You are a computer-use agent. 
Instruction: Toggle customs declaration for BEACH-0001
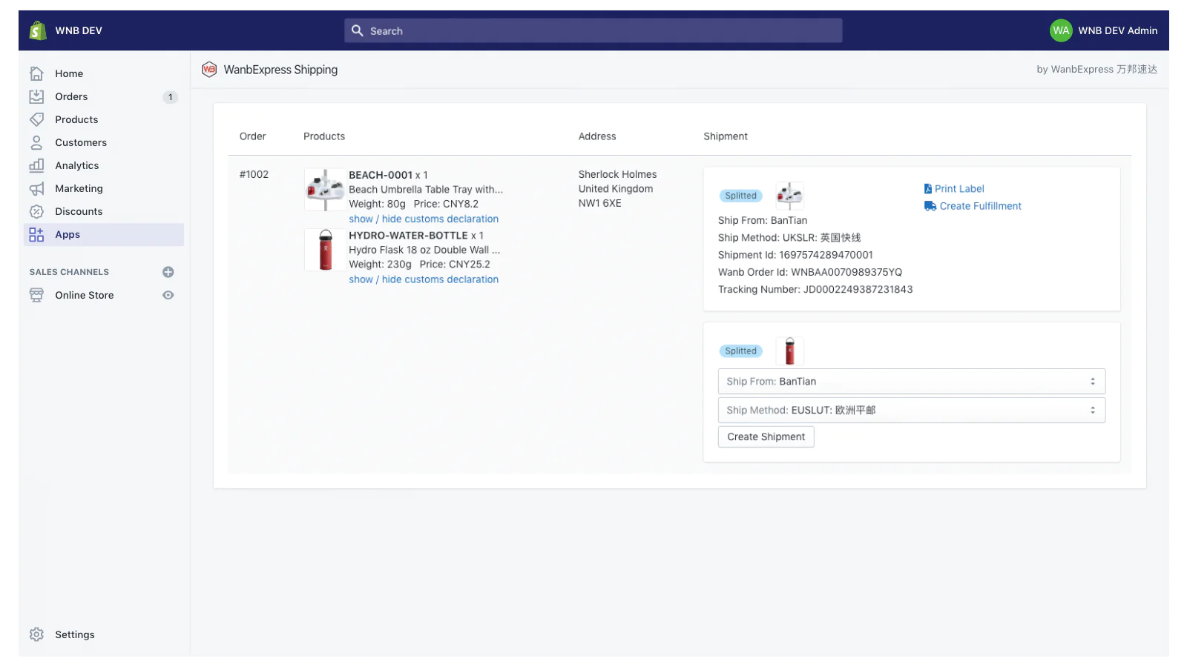pos(424,219)
